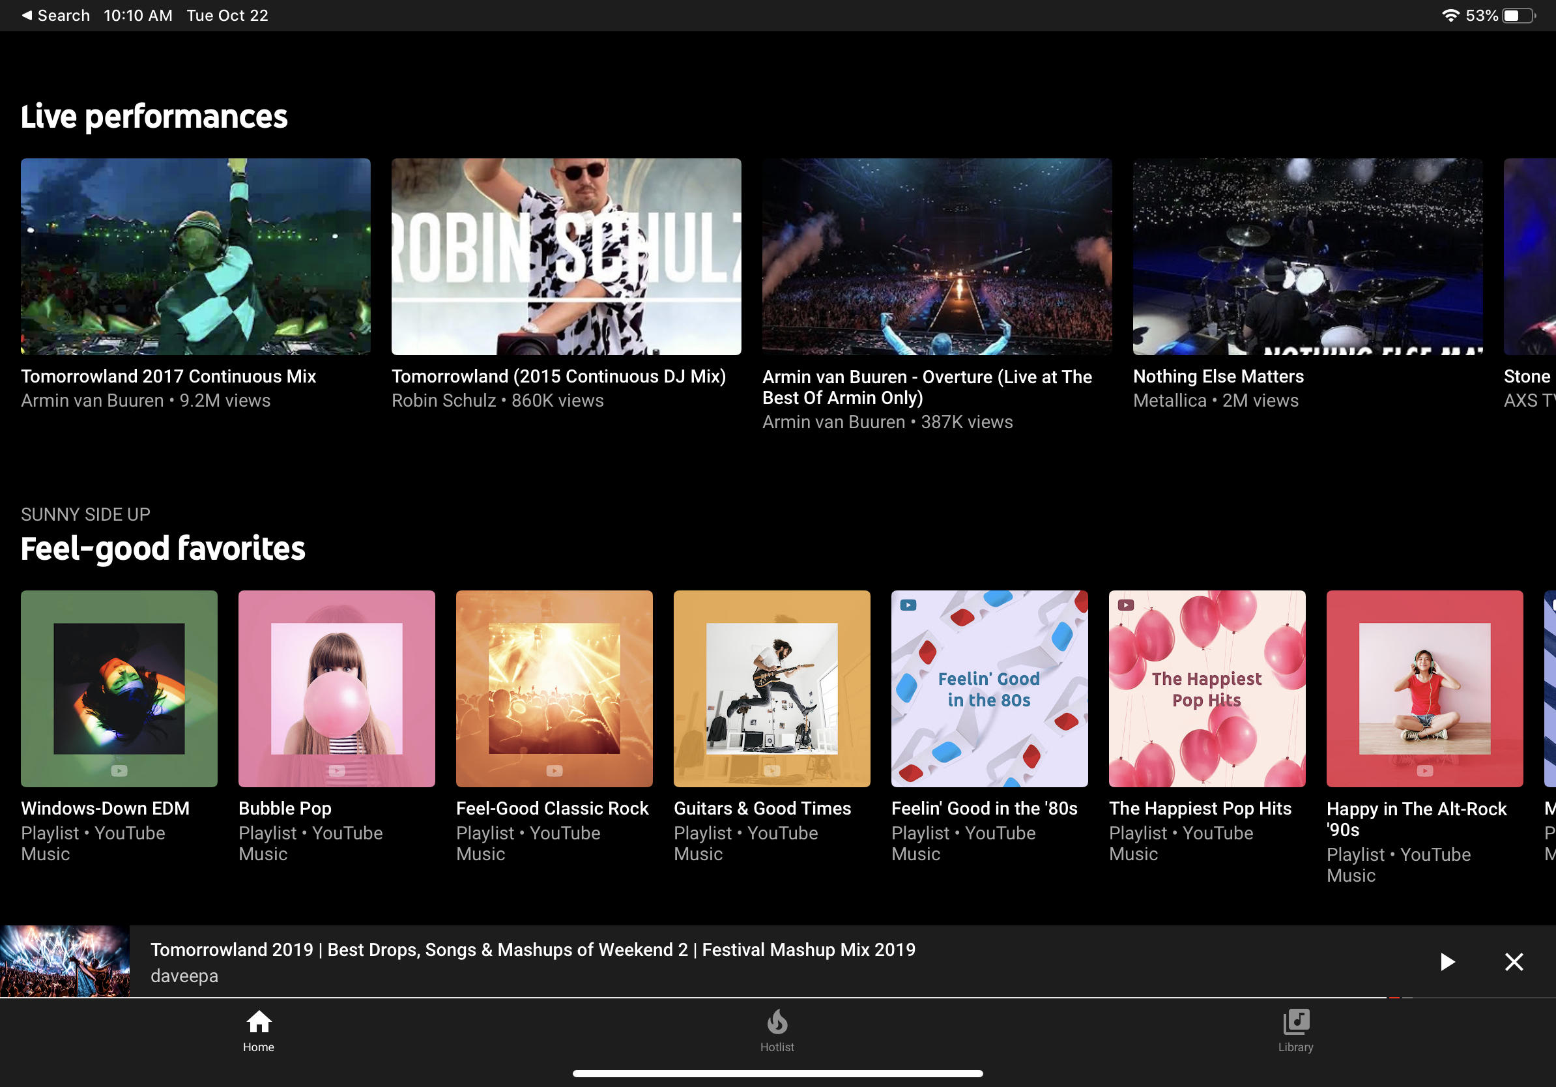Open Armin van Buuren Overture thumbnail

937,257
